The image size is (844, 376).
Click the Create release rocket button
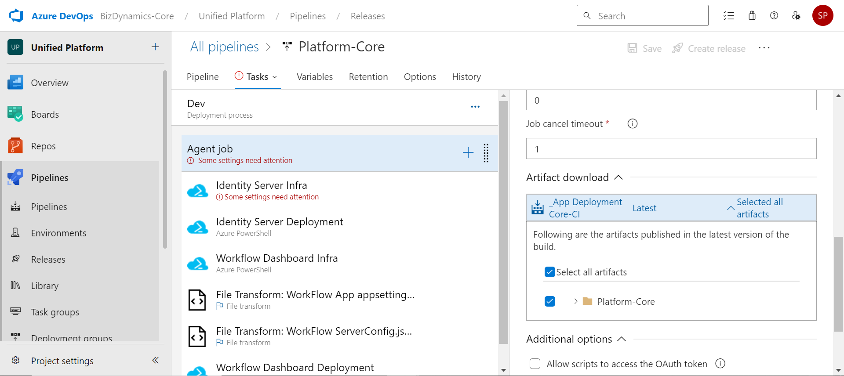709,48
